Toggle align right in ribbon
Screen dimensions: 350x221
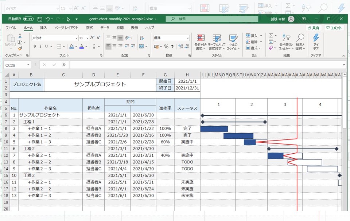[x=120, y=46]
